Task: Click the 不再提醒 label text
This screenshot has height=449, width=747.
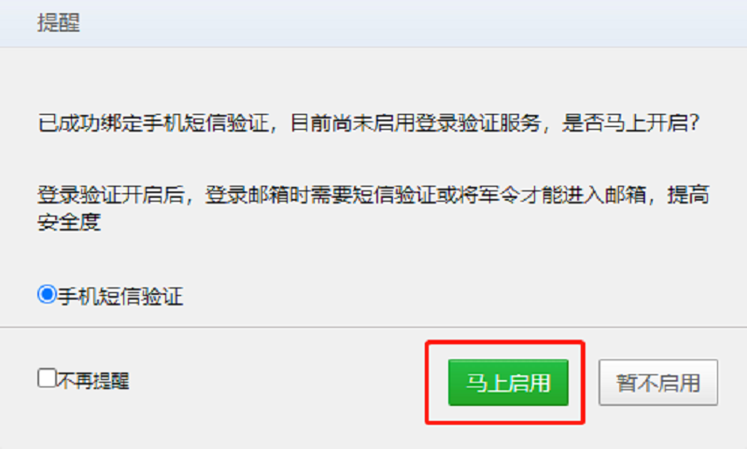Action: click(92, 381)
